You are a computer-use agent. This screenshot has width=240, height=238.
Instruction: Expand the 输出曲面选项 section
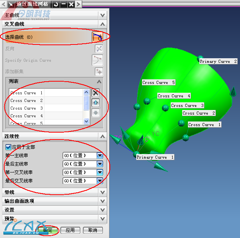coord(102,201)
